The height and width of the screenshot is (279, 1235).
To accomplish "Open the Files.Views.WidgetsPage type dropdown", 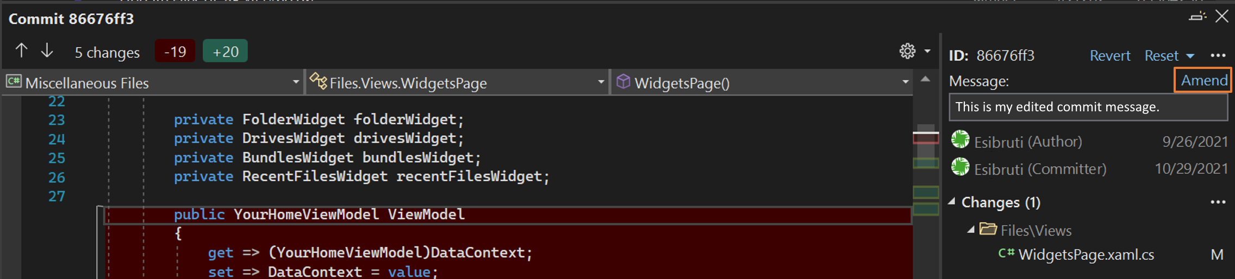I will [x=601, y=83].
